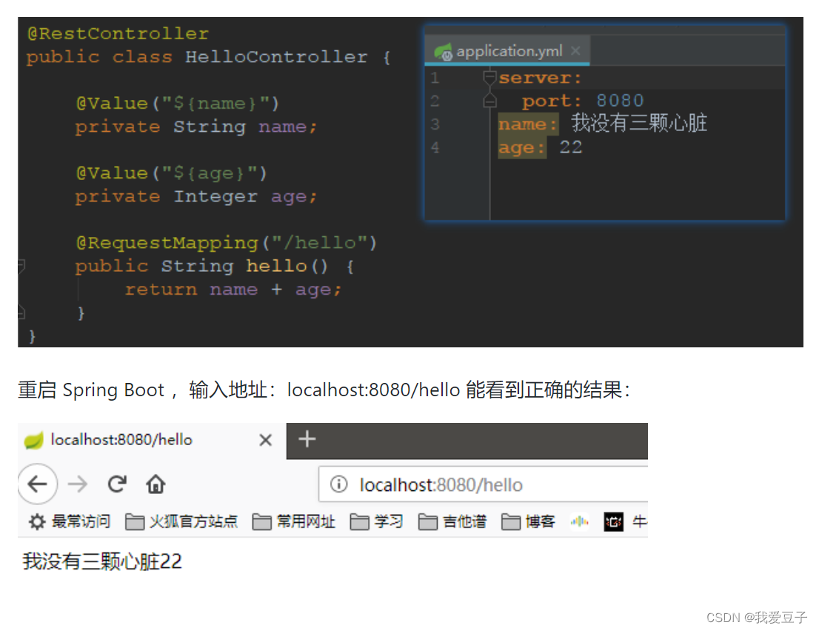Click the return name + age statement
This screenshot has height=631, width=819.
233,289
